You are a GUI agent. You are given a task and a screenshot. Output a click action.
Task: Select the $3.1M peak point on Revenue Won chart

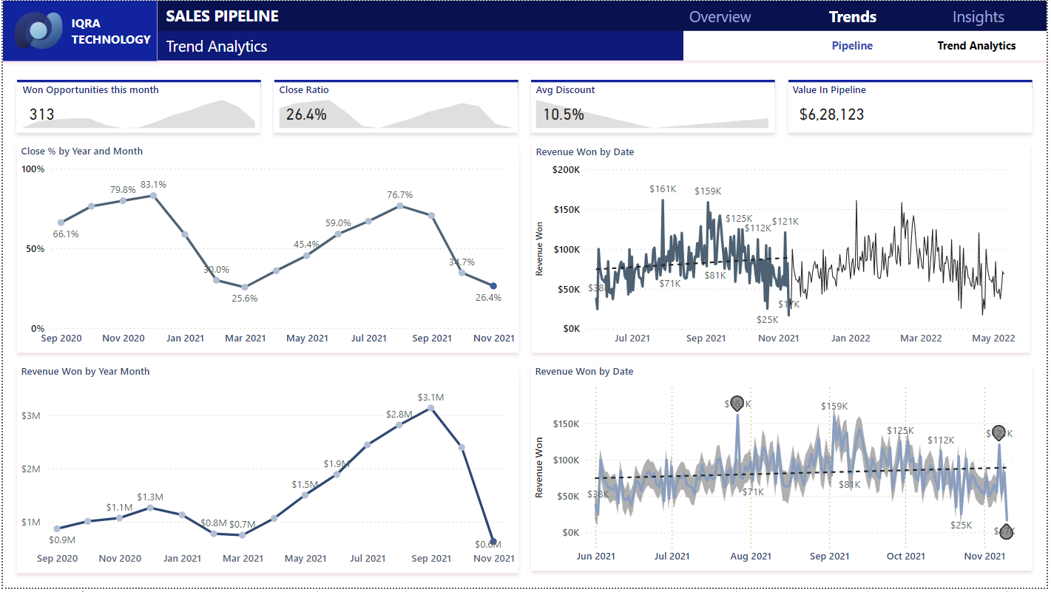tap(431, 408)
